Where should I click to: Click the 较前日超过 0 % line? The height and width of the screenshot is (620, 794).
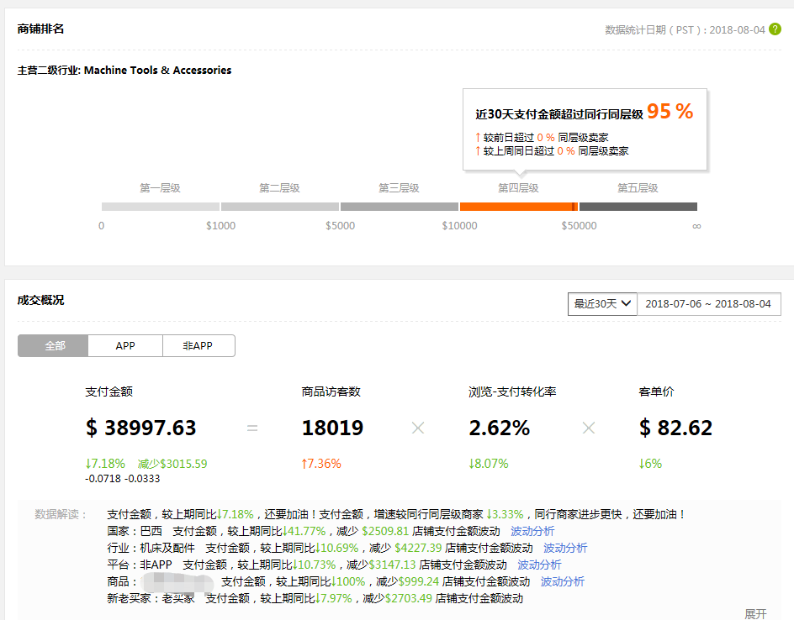[542, 138]
